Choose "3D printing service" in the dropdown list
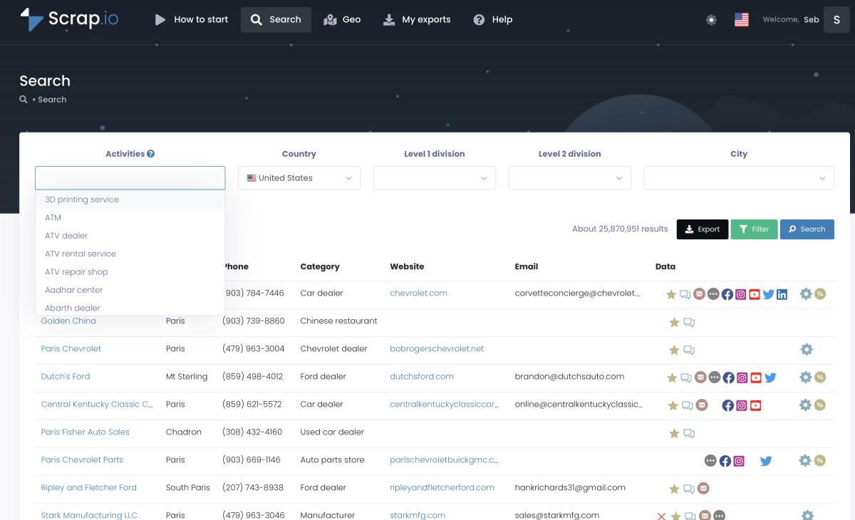The height and width of the screenshot is (520, 855). coord(82,199)
